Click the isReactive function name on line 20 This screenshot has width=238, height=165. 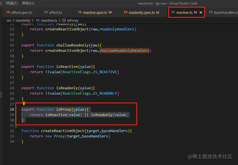[67, 67]
